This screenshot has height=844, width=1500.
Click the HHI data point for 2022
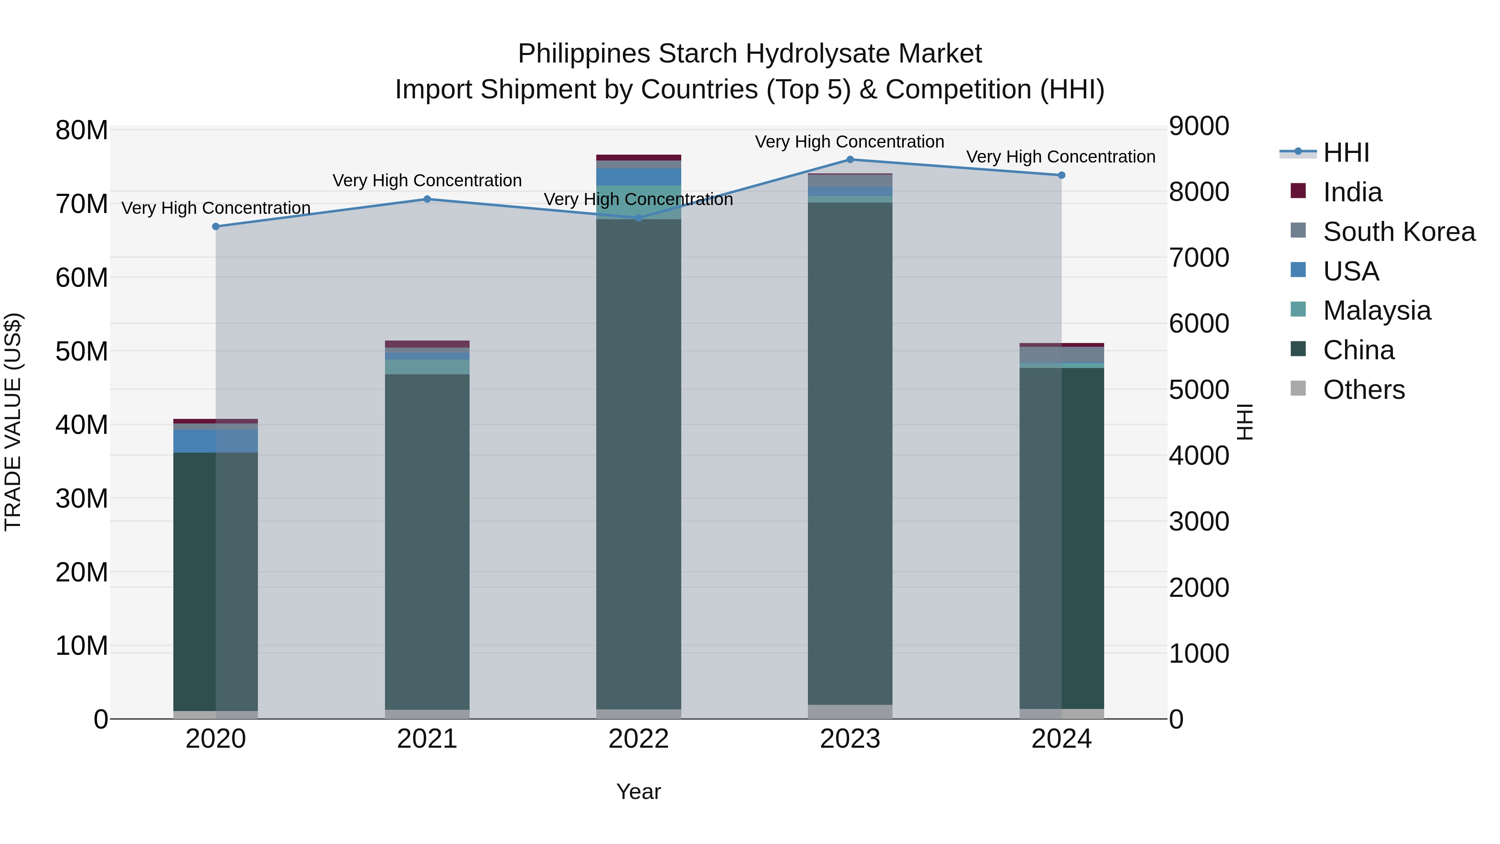(x=638, y=218)
